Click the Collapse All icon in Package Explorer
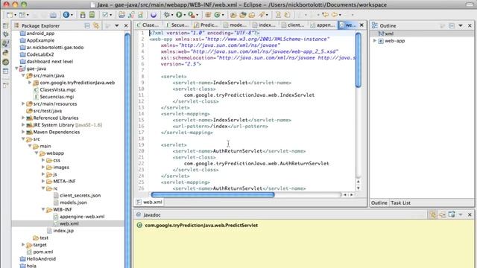 click(87, 26)
